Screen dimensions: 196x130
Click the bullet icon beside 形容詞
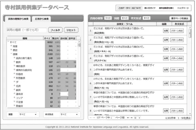coord(14,74)
